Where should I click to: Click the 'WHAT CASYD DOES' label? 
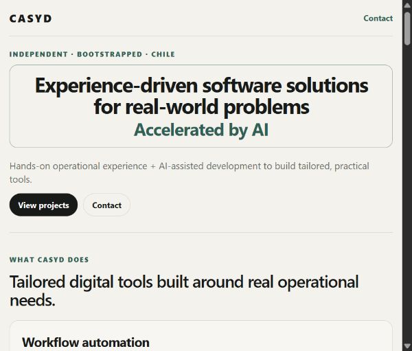pos(49,260)
